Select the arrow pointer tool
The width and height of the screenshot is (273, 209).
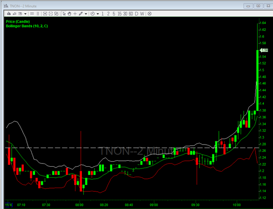65,14
